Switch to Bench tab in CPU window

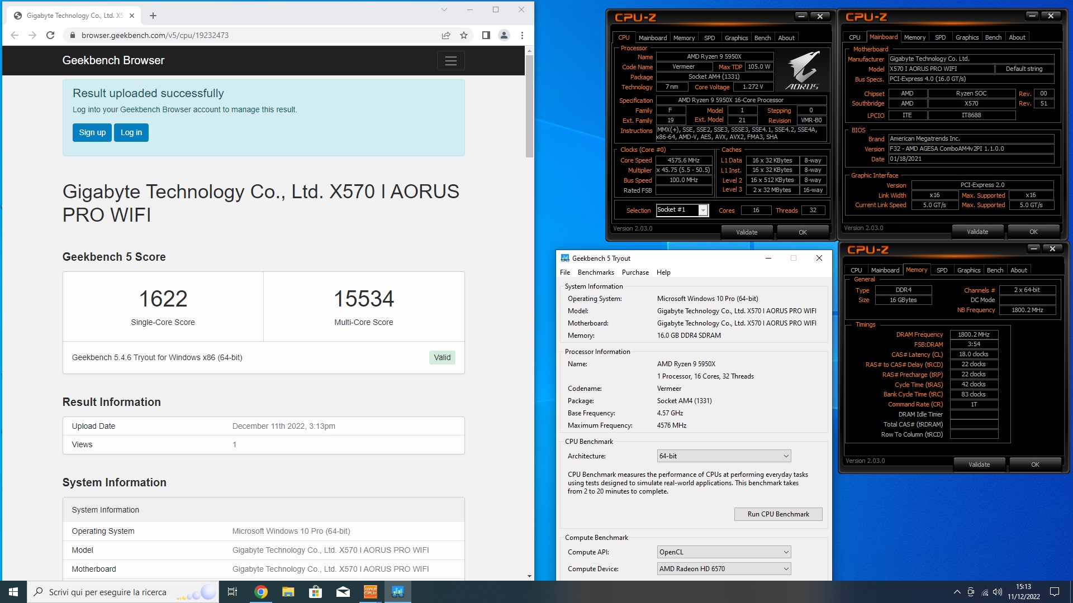(762, 38)
